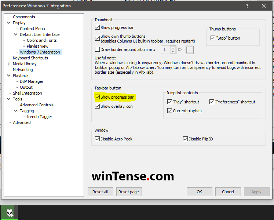The image size is (274, 220).
Task: Collapse the Tools tree node
Action: (8, 99)
